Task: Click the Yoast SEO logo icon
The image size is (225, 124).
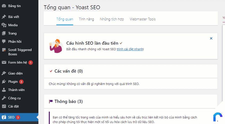Action: (4, 117)
